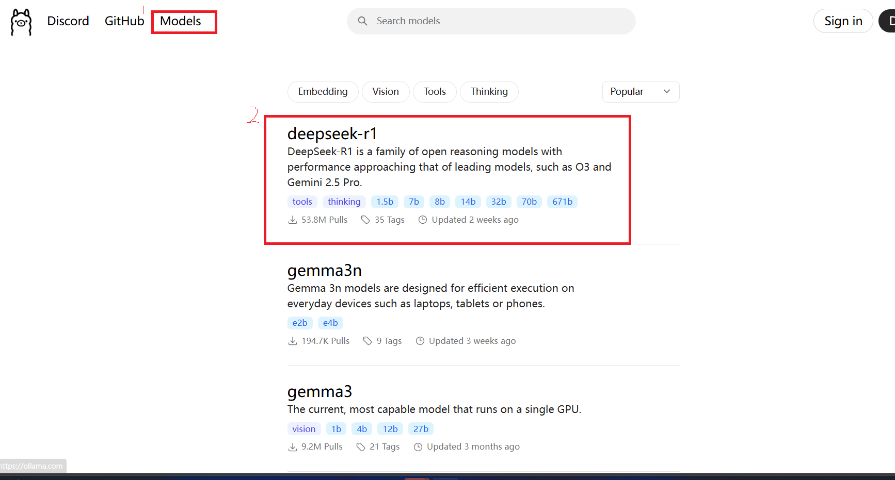The image size is (895, 480).
Task: Go to the Models page
Action: [181, 21]
